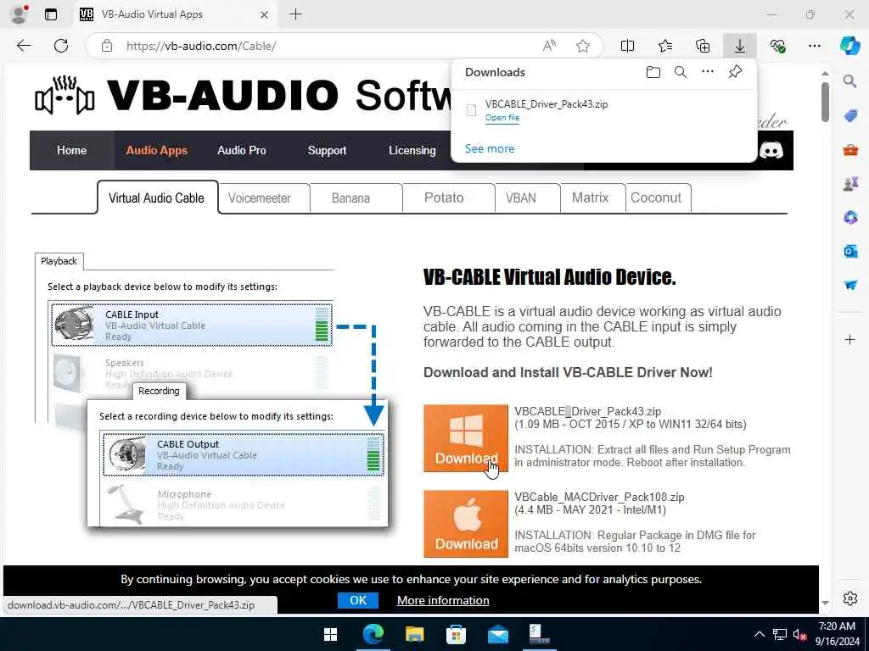Open Microsoft Store from the taskbar

(x=456, y=634)
